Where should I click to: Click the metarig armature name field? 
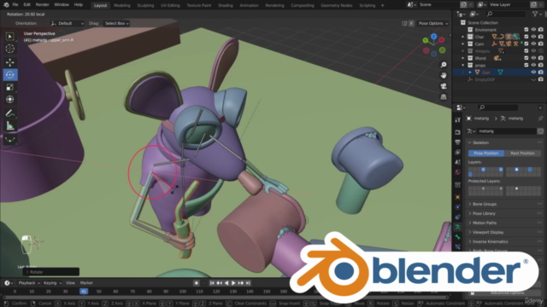click(506, 131)
